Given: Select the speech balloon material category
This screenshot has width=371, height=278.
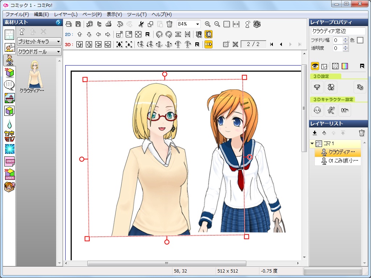Looking at the screenshot, I should pyautogui.click(x=9, y=85).
